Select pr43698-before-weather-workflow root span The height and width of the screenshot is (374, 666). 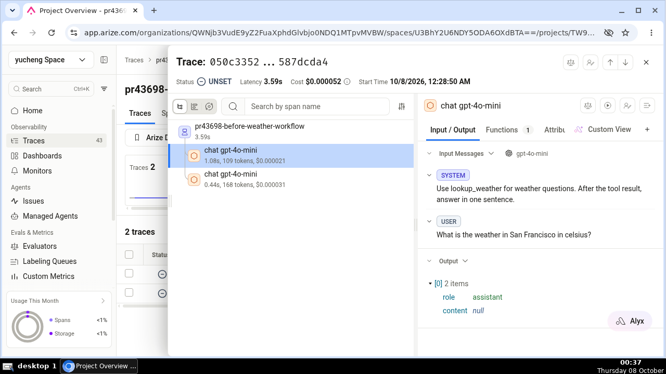click(291, 131)
